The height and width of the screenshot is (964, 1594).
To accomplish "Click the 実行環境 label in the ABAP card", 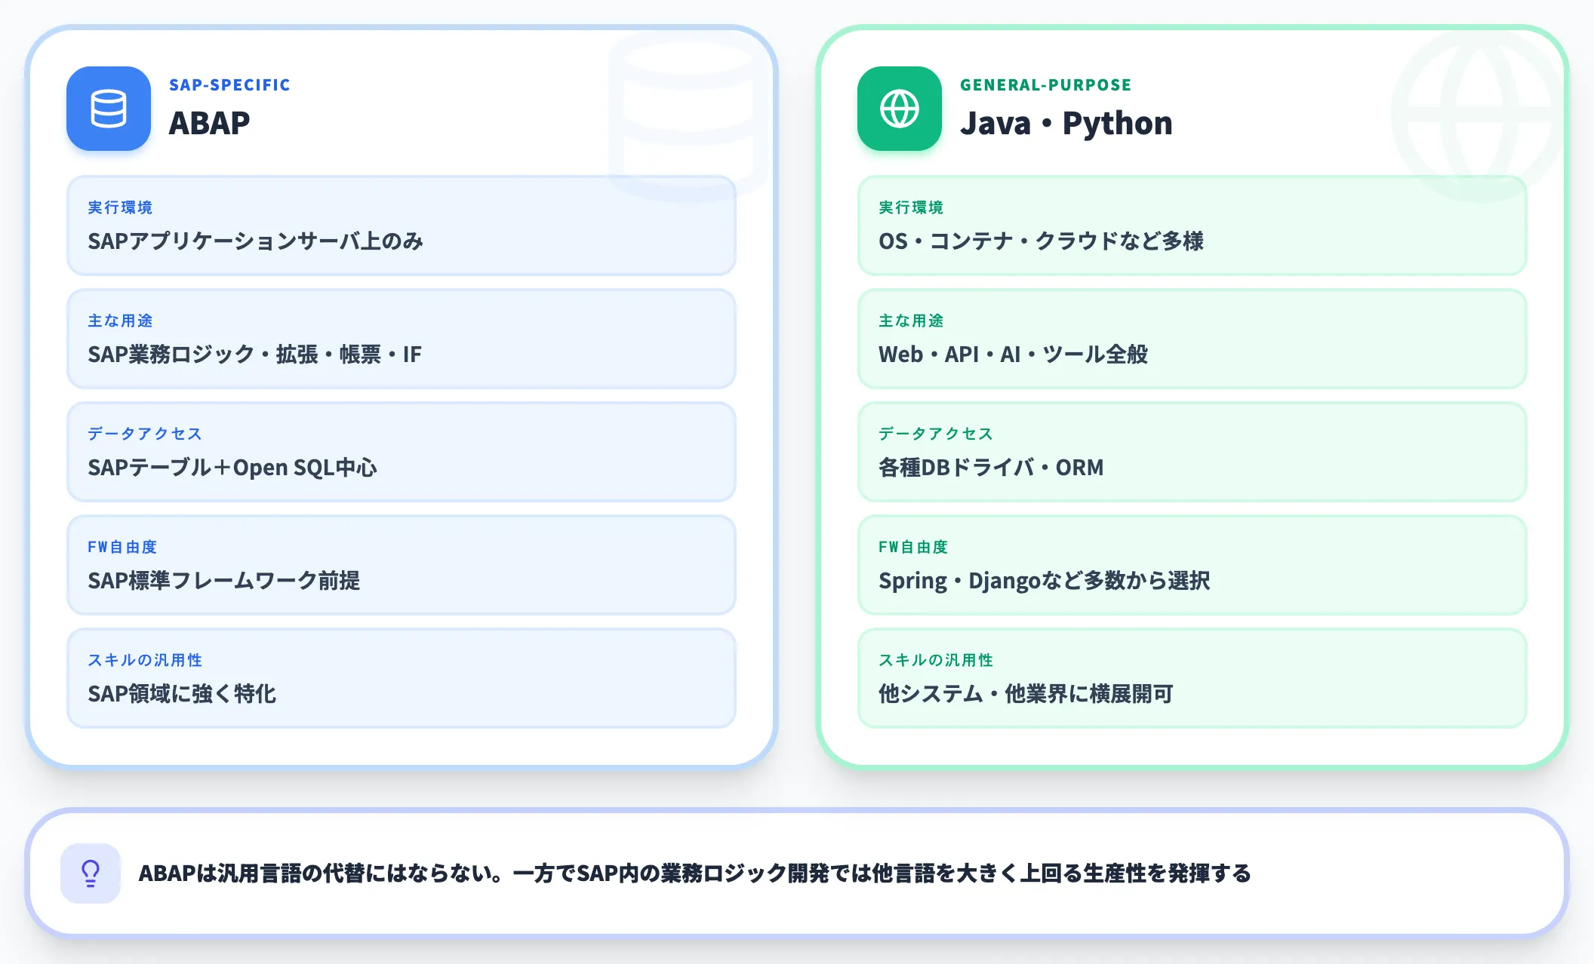I will pos(120,207).
